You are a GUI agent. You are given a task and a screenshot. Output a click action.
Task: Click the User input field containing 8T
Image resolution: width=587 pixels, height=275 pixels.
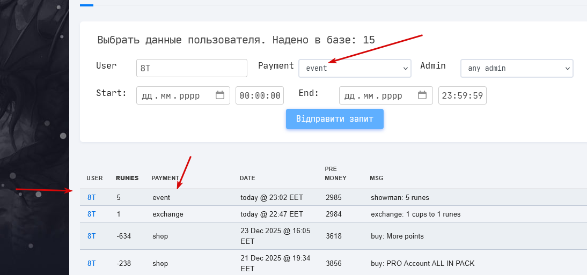coord(192,68)
